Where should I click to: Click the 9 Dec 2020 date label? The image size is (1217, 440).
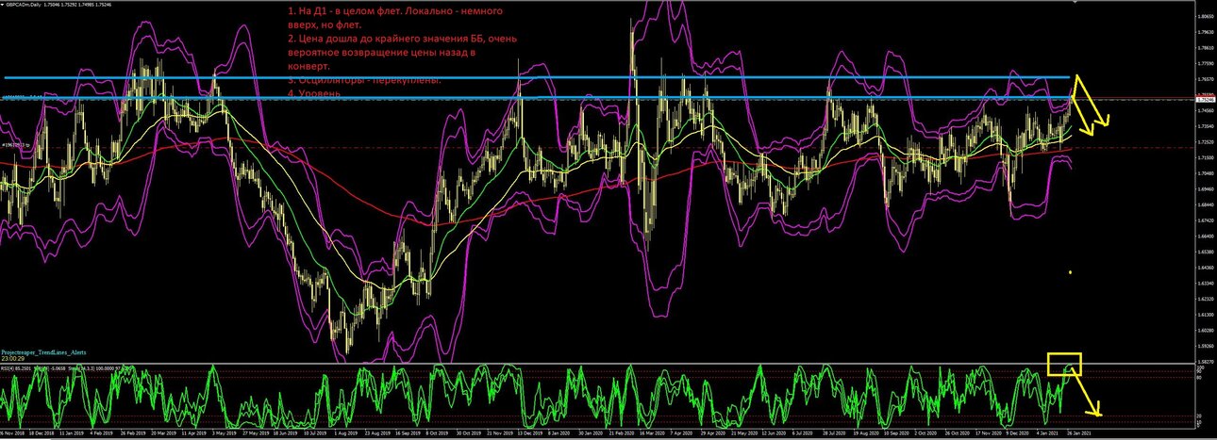[1018, 433]
